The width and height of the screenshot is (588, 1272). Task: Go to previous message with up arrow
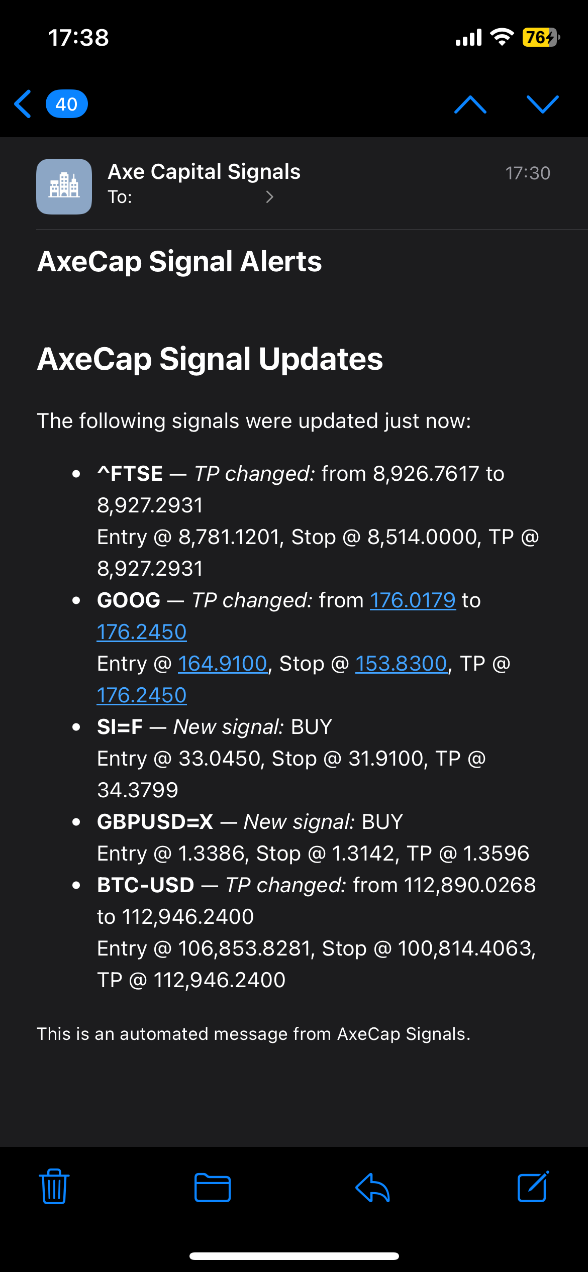click(470, 104)
